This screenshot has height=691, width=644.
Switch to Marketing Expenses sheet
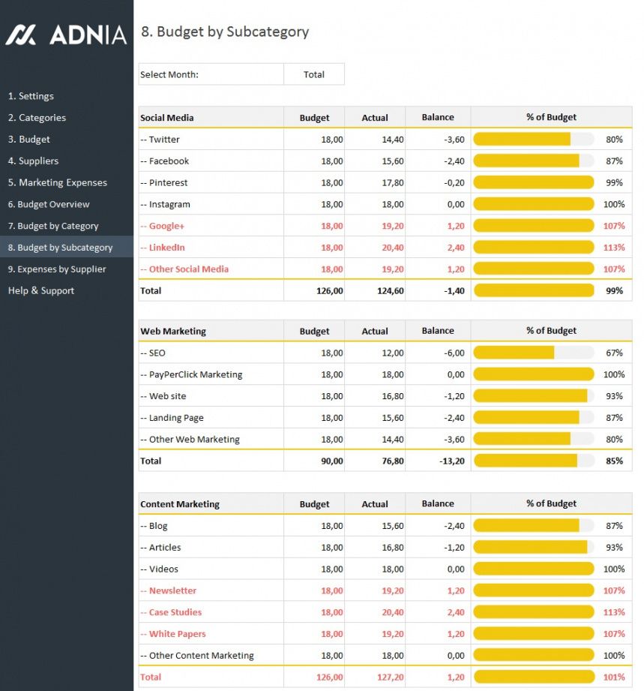click(58, 182)
